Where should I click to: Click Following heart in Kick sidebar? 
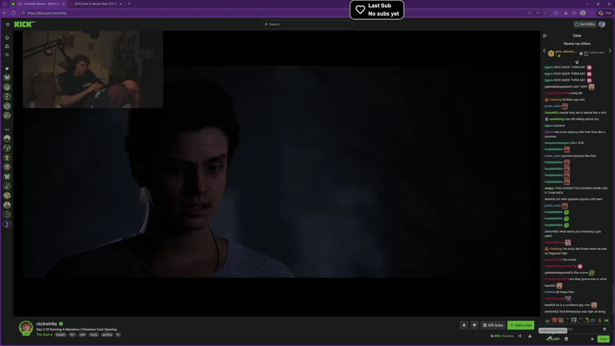[x=7, y=55]
